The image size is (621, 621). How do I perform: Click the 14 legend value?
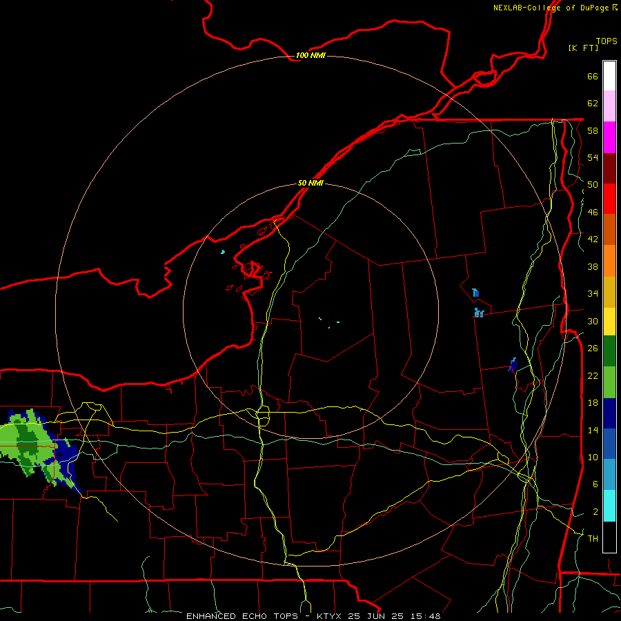point(593,430)
